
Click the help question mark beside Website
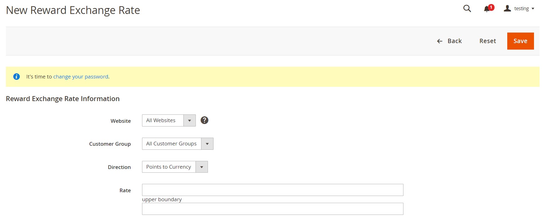[204, 120]
